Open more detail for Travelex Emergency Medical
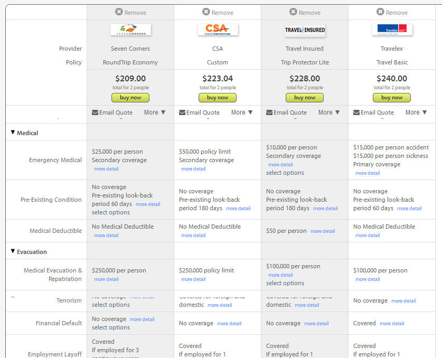 tap(368, 173)
